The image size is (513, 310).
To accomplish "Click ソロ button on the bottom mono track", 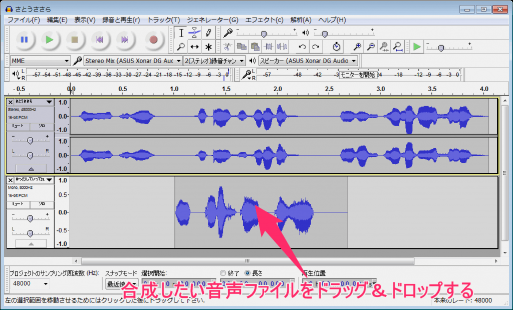I will click(42, 205).
